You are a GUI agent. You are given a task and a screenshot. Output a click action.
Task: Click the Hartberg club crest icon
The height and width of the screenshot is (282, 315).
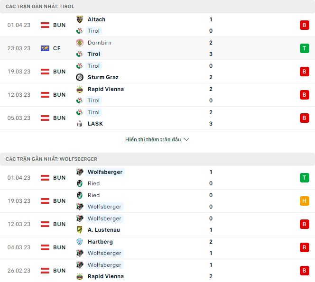(80, 242)
